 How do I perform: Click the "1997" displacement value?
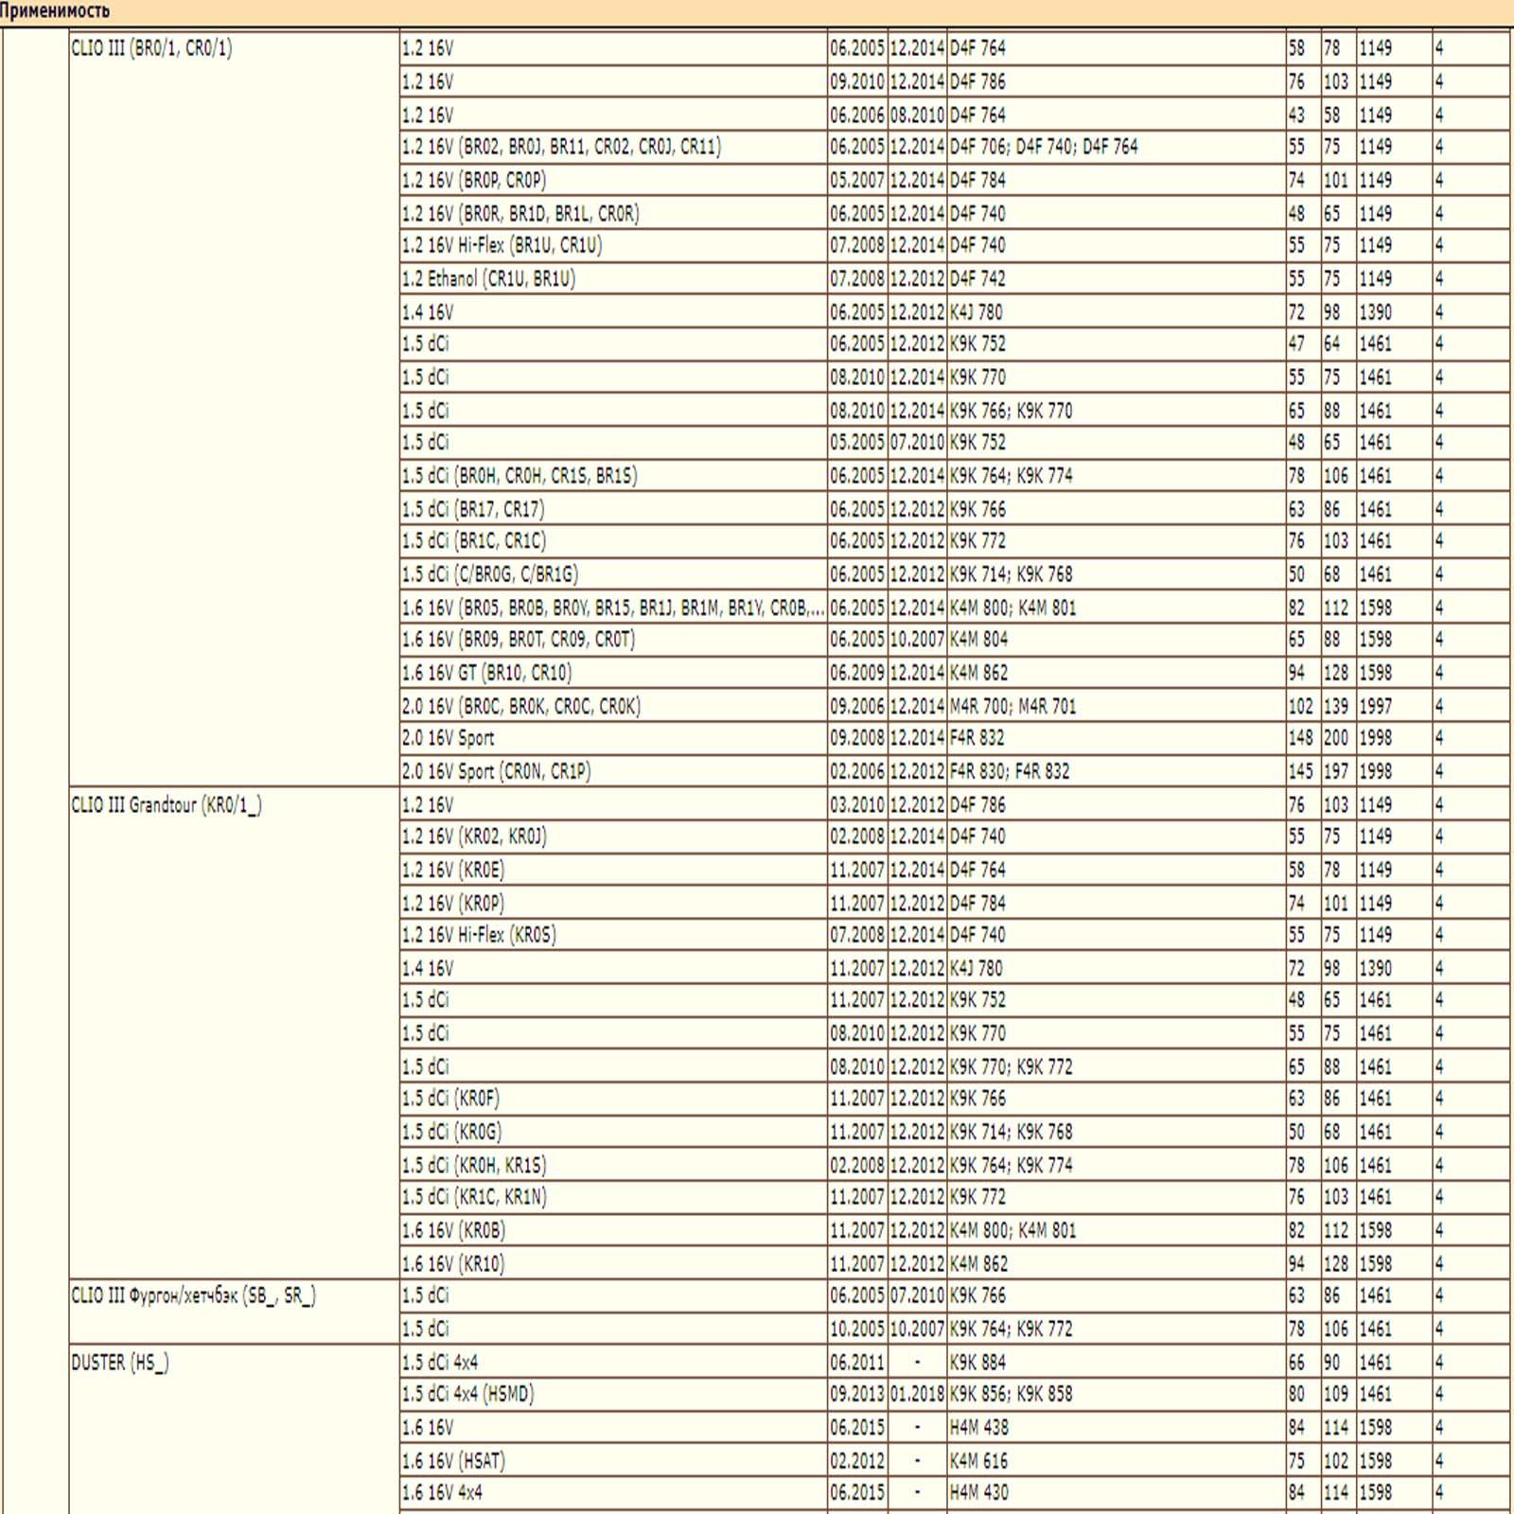click(x=1376, y=706)
